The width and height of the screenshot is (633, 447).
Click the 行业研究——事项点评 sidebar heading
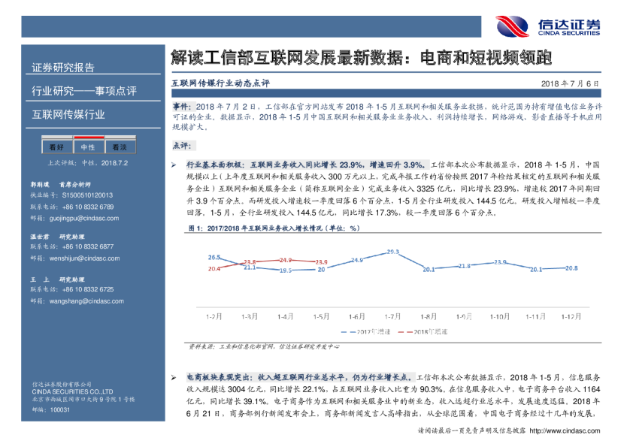pos(83,91)
